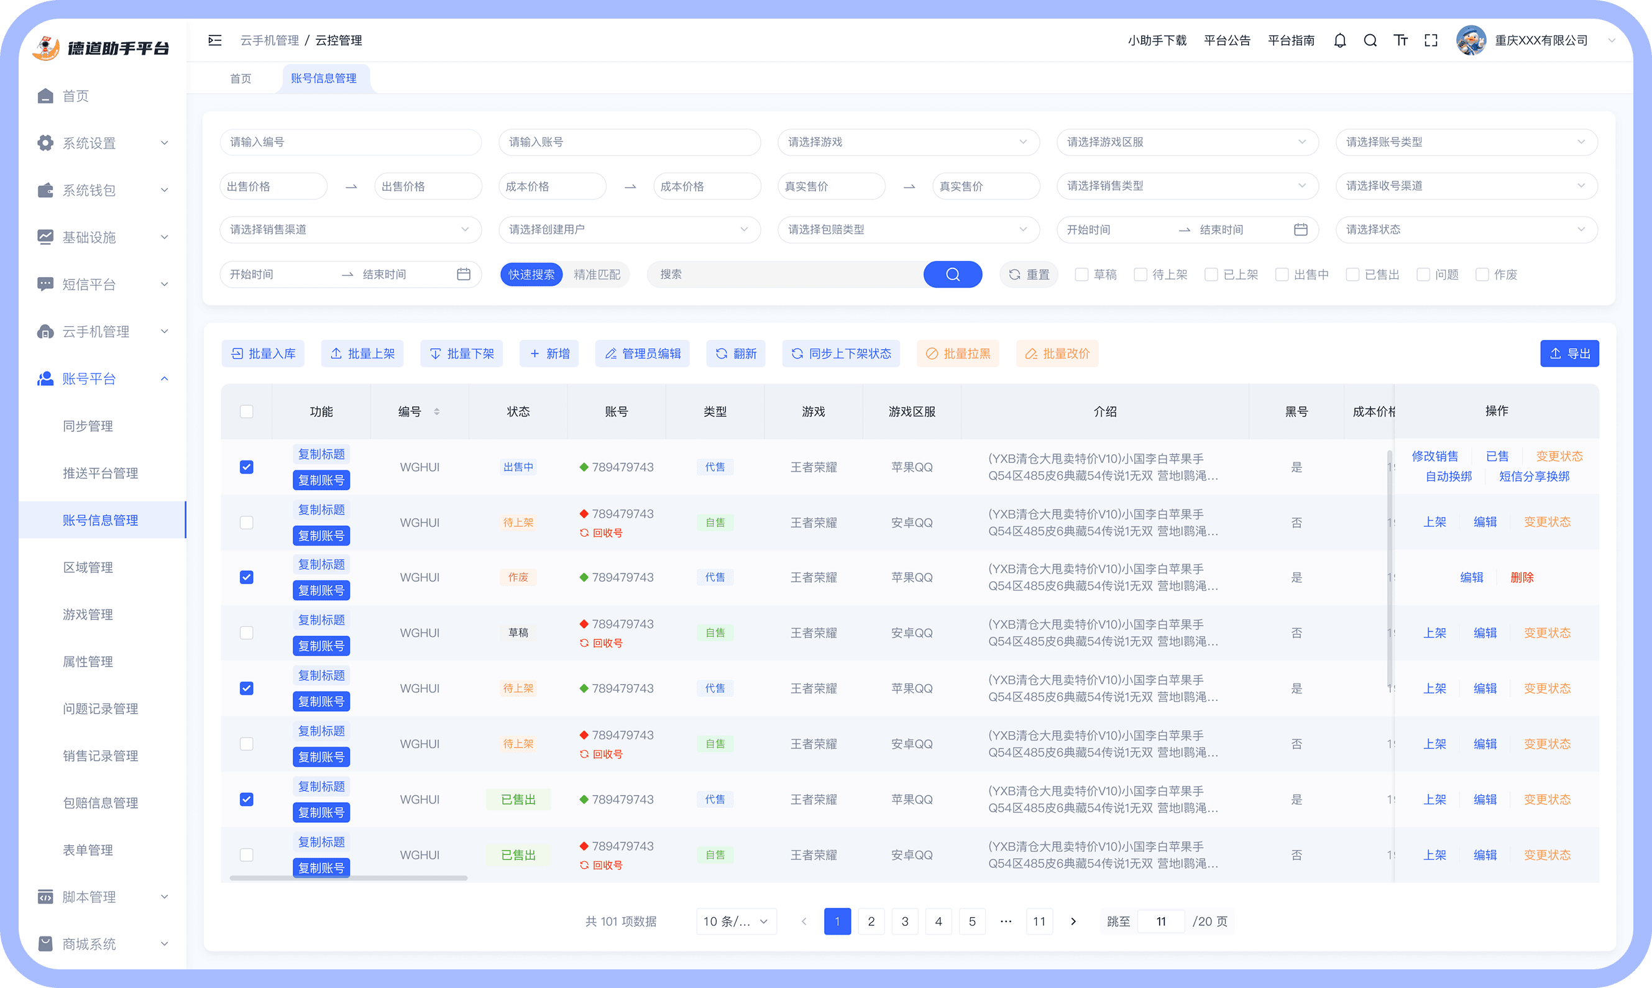Sort the table by 编号 column
The height and width of the screenshot is (988, 1652).
(437, 411)
